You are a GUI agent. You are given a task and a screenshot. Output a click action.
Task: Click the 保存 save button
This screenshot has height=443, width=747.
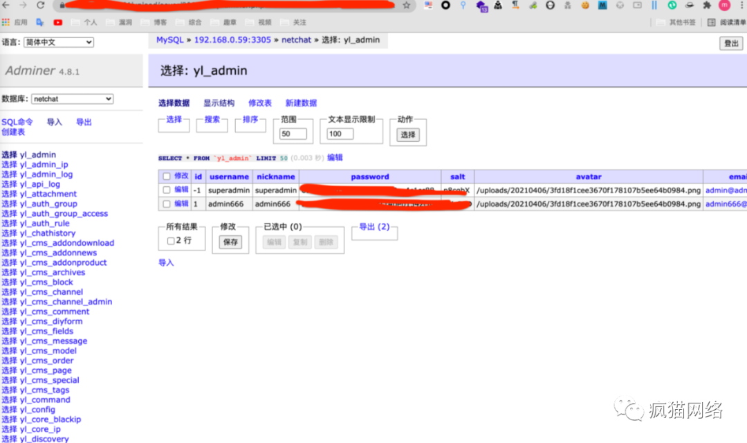(x=230, y=242)
